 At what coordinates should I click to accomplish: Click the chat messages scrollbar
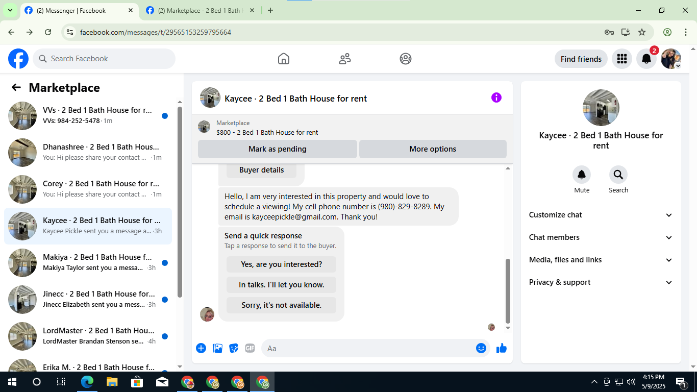coord(508,291)
